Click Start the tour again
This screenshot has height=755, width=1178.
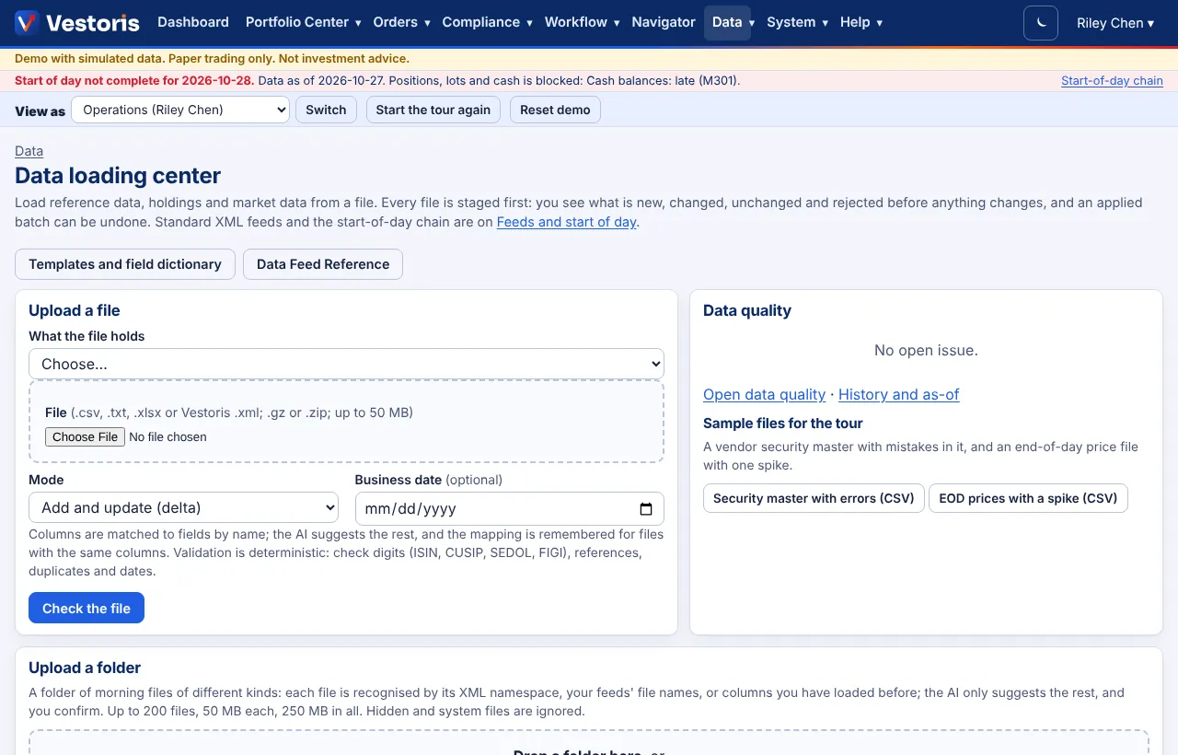click(x=433, y=110)
